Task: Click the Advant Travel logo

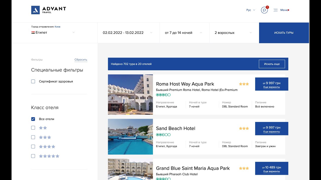Action: pos(48,10)
